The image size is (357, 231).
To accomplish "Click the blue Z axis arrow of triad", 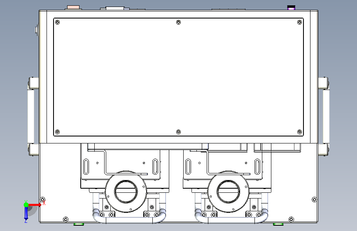I will 26,214.
